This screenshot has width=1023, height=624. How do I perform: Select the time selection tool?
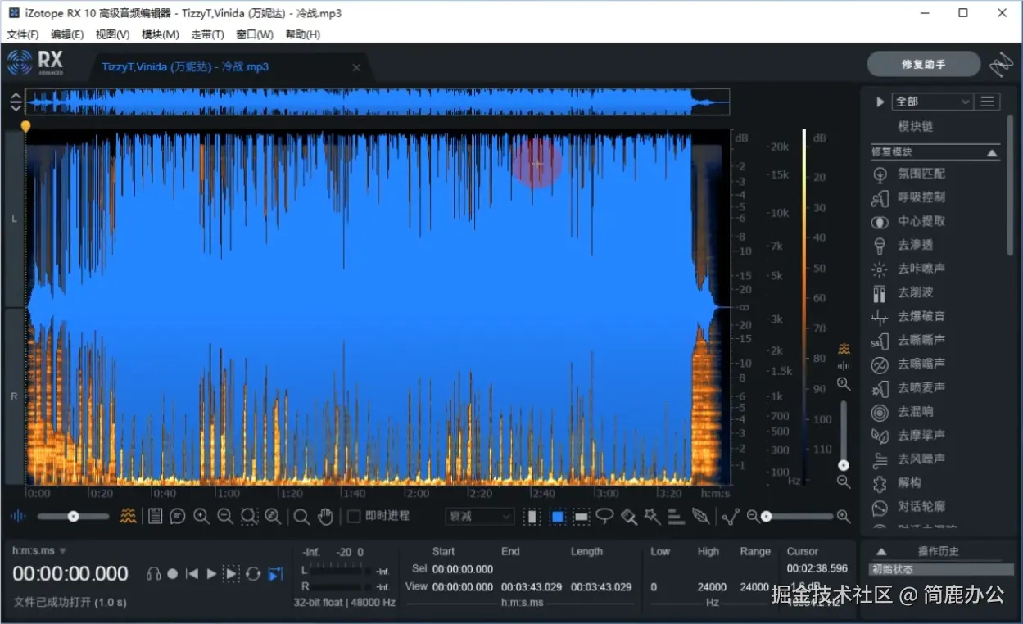[532, 517]
